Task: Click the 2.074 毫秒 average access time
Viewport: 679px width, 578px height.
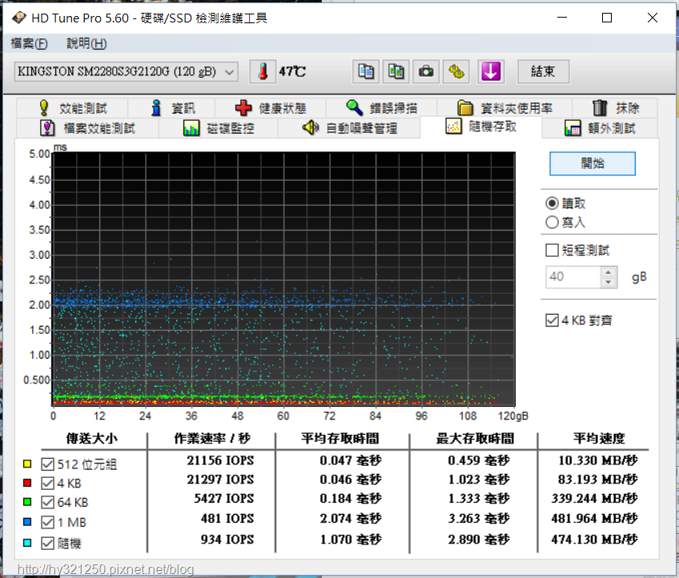Action: tap(351, 519)
